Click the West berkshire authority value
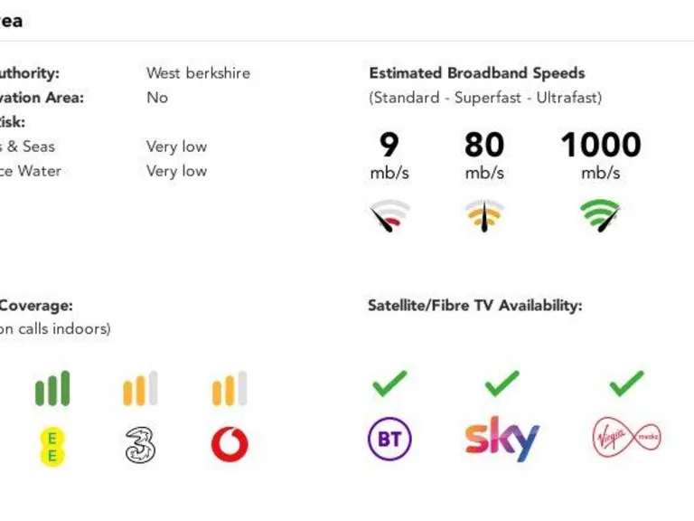 tap(198, 73)
